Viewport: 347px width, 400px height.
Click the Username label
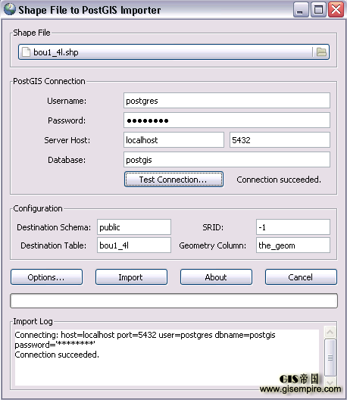click(x=67, y=101)
